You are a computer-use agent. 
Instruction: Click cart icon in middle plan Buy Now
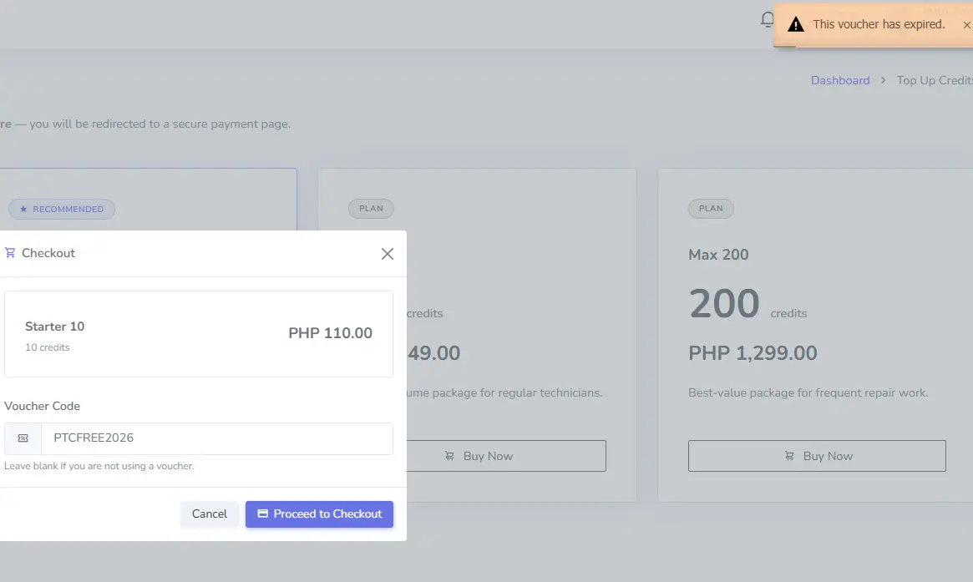(449, 456)
